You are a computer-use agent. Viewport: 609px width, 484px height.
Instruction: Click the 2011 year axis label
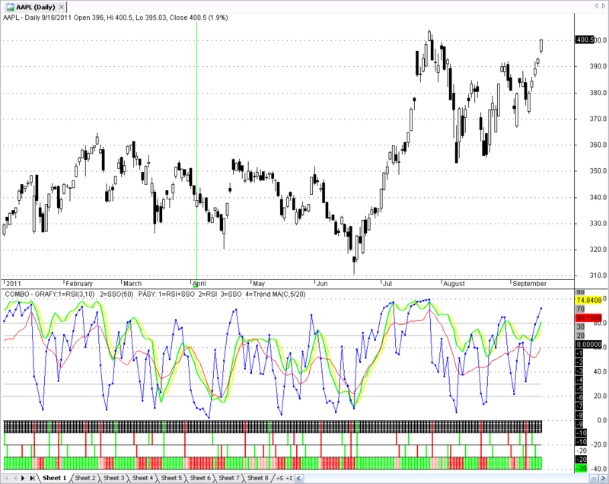tap(14, 283)
